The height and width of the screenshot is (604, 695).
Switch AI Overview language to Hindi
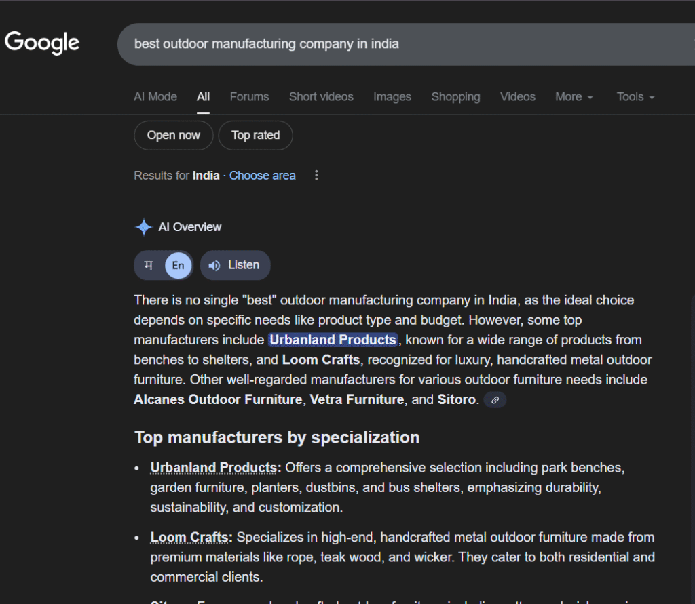click(x=149, y=265)
